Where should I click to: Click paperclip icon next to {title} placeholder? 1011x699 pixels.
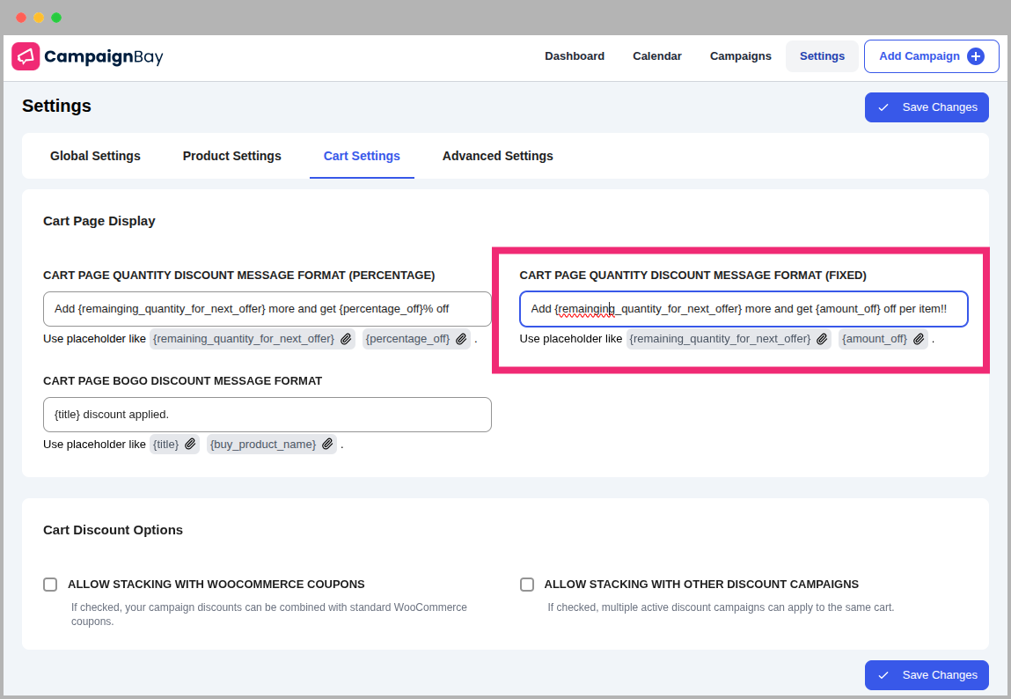tap(190, 445)
